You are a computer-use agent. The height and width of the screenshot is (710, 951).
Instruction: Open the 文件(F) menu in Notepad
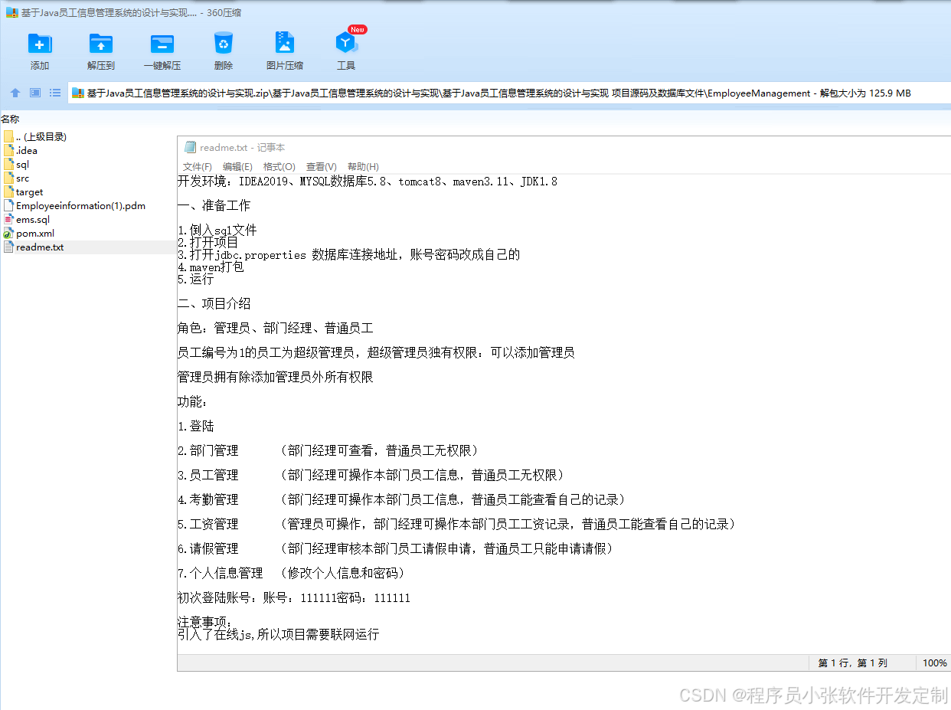click(198, 166)
